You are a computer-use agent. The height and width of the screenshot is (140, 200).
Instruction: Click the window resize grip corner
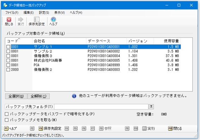(195, 136)
